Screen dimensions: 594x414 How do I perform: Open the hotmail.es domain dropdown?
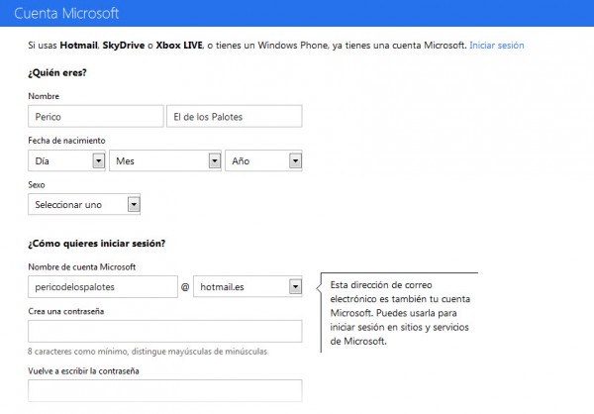pyautogui.click(x=247, y=286)
